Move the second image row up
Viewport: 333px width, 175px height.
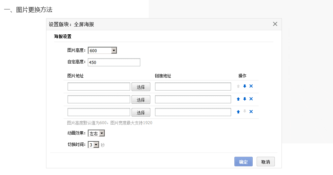[238, 99]
